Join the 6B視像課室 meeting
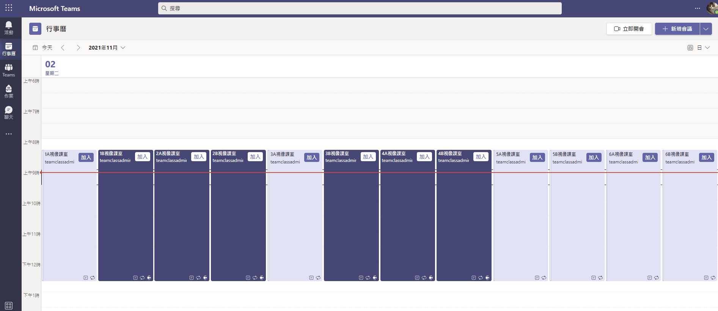 click(706, 157)
